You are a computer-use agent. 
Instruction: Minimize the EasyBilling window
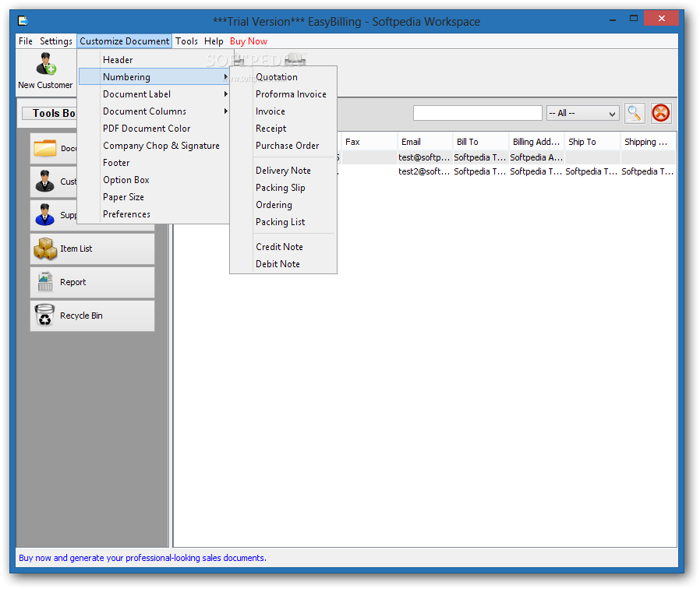[613, 19]
